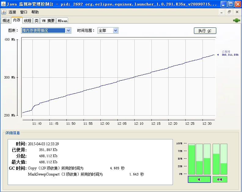Open the MBean tab
Viewport: 242px width, 192px height.
coord(62,21)
